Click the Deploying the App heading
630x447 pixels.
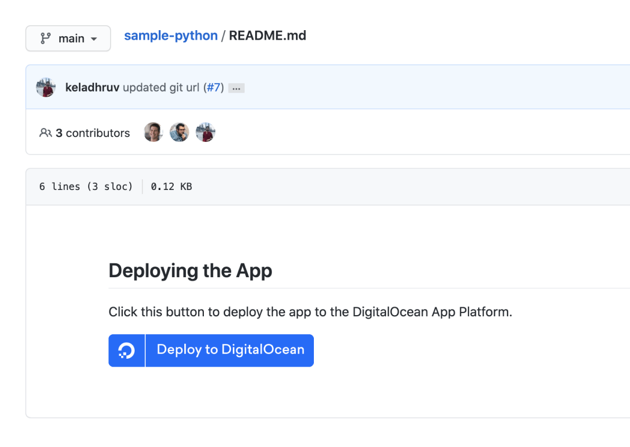pos(190,270)
